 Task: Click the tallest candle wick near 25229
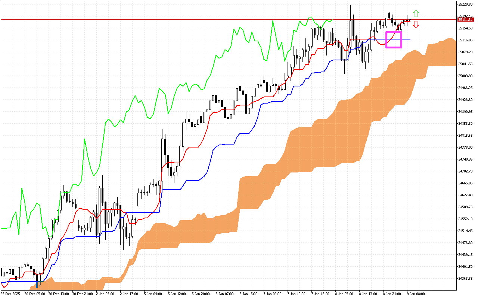[351, 11]
